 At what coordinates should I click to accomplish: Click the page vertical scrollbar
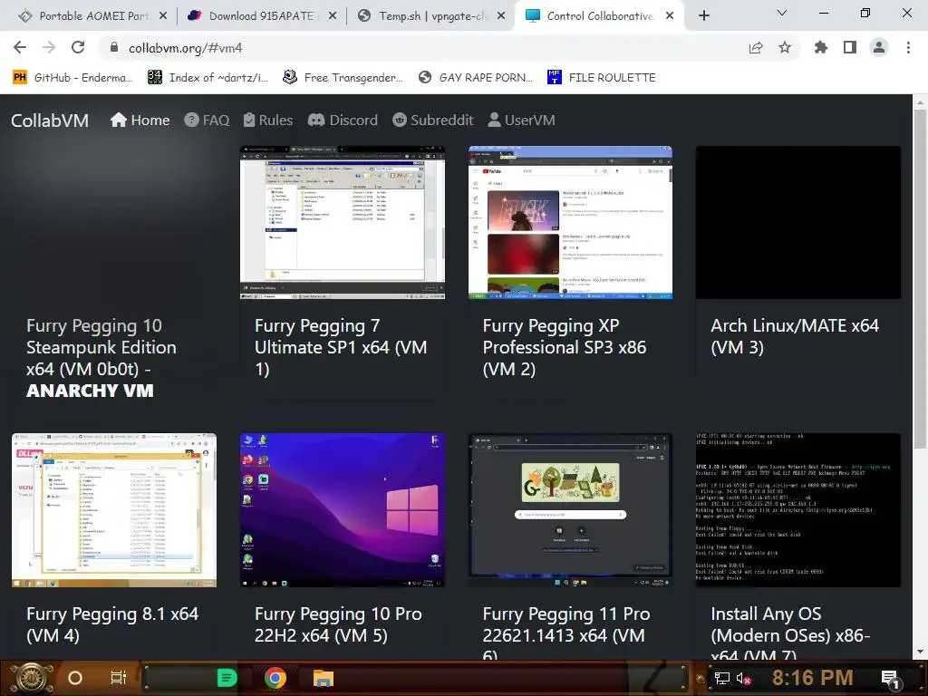(x=920, y=278)
